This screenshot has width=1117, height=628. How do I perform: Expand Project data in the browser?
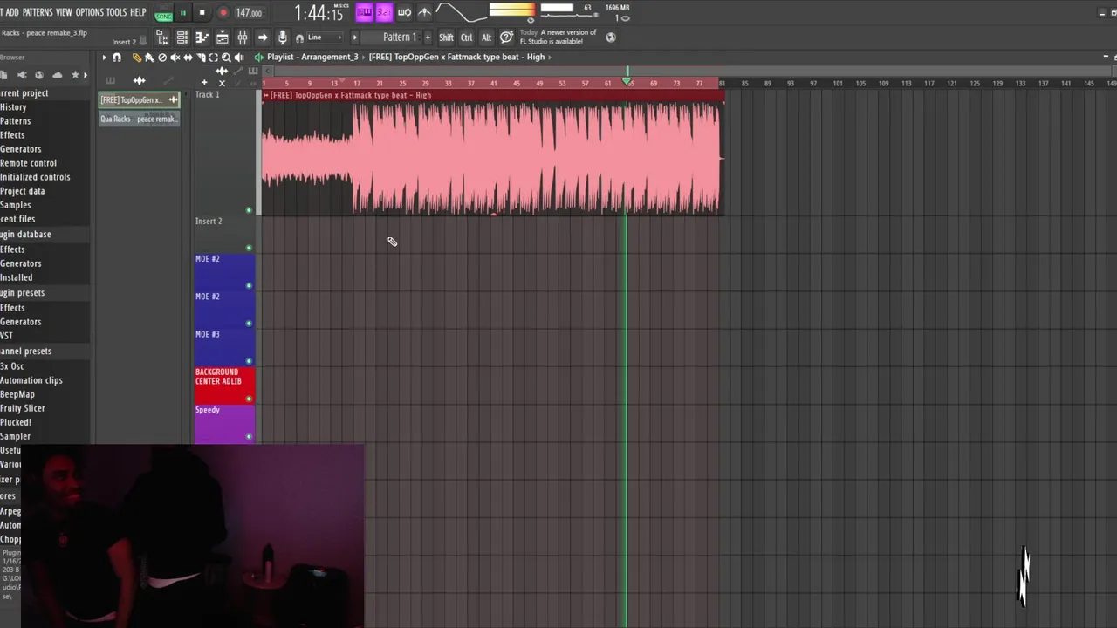(x=22, y=191)
